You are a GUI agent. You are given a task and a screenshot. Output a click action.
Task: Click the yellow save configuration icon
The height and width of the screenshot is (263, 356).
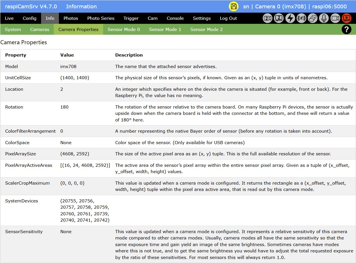point(234,7)
